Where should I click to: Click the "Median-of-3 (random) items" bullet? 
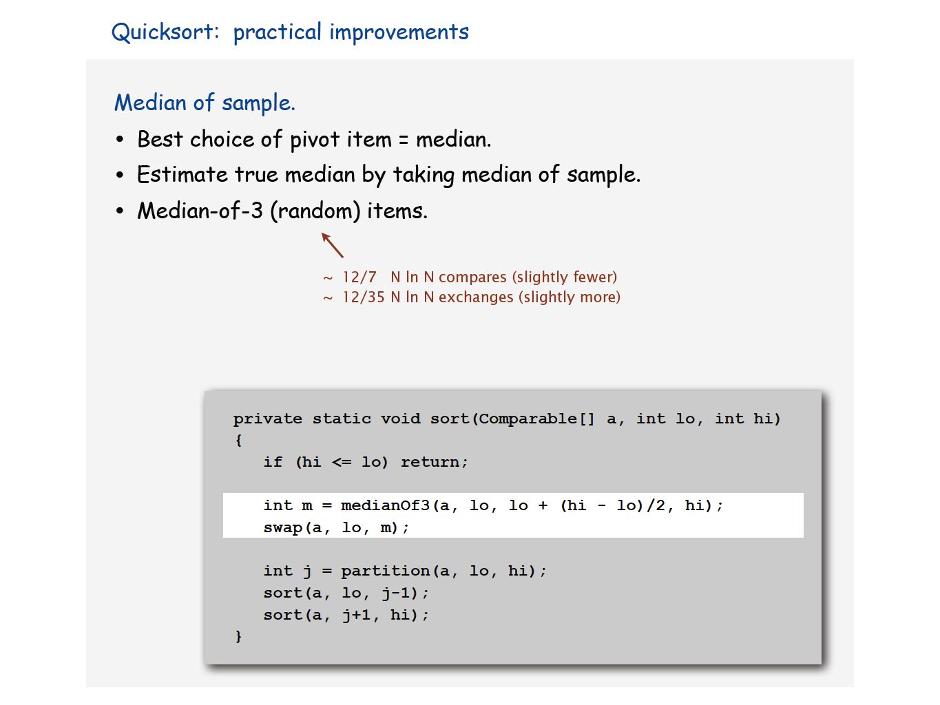[282, 211]
